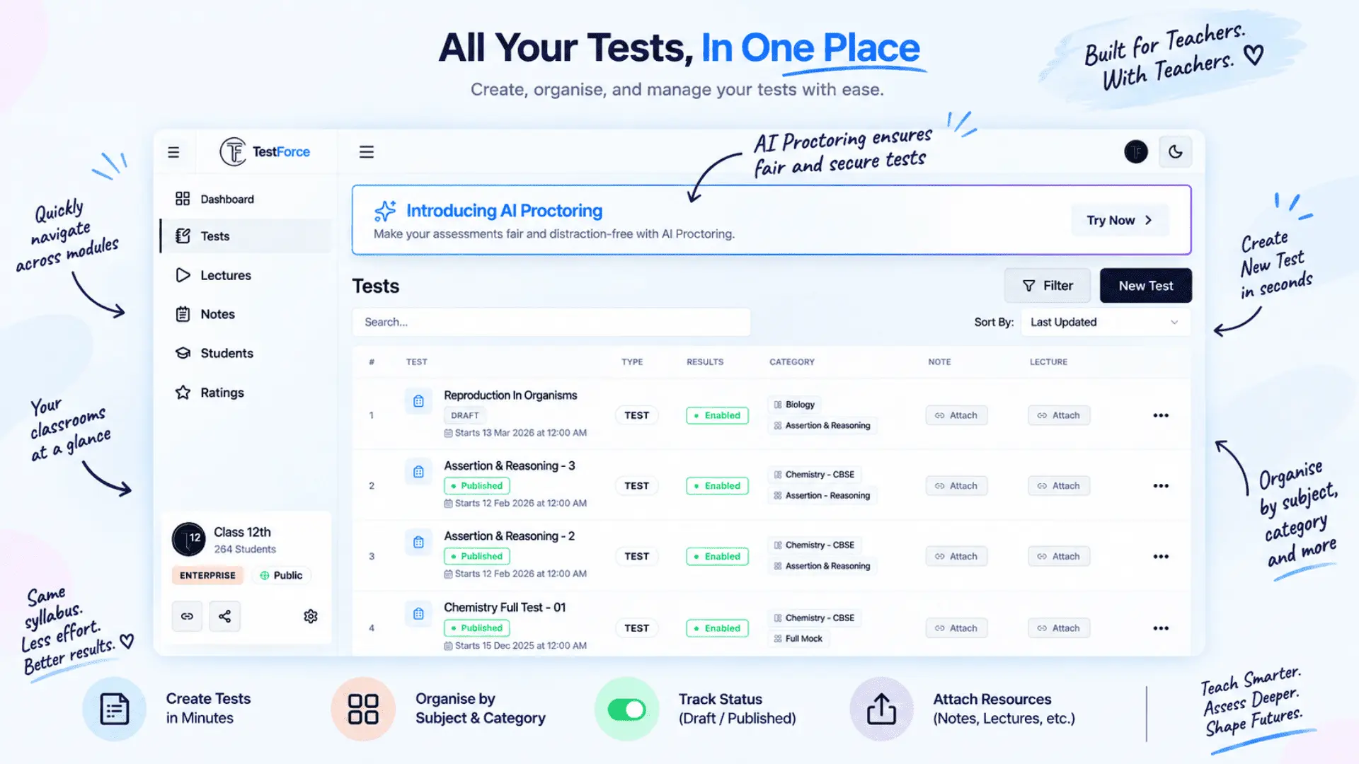The height and width of the screenshot is (764, 1359).
Task: Click Enabled results badge for Chemistry Full Test - 01
Action: point(717,628)
